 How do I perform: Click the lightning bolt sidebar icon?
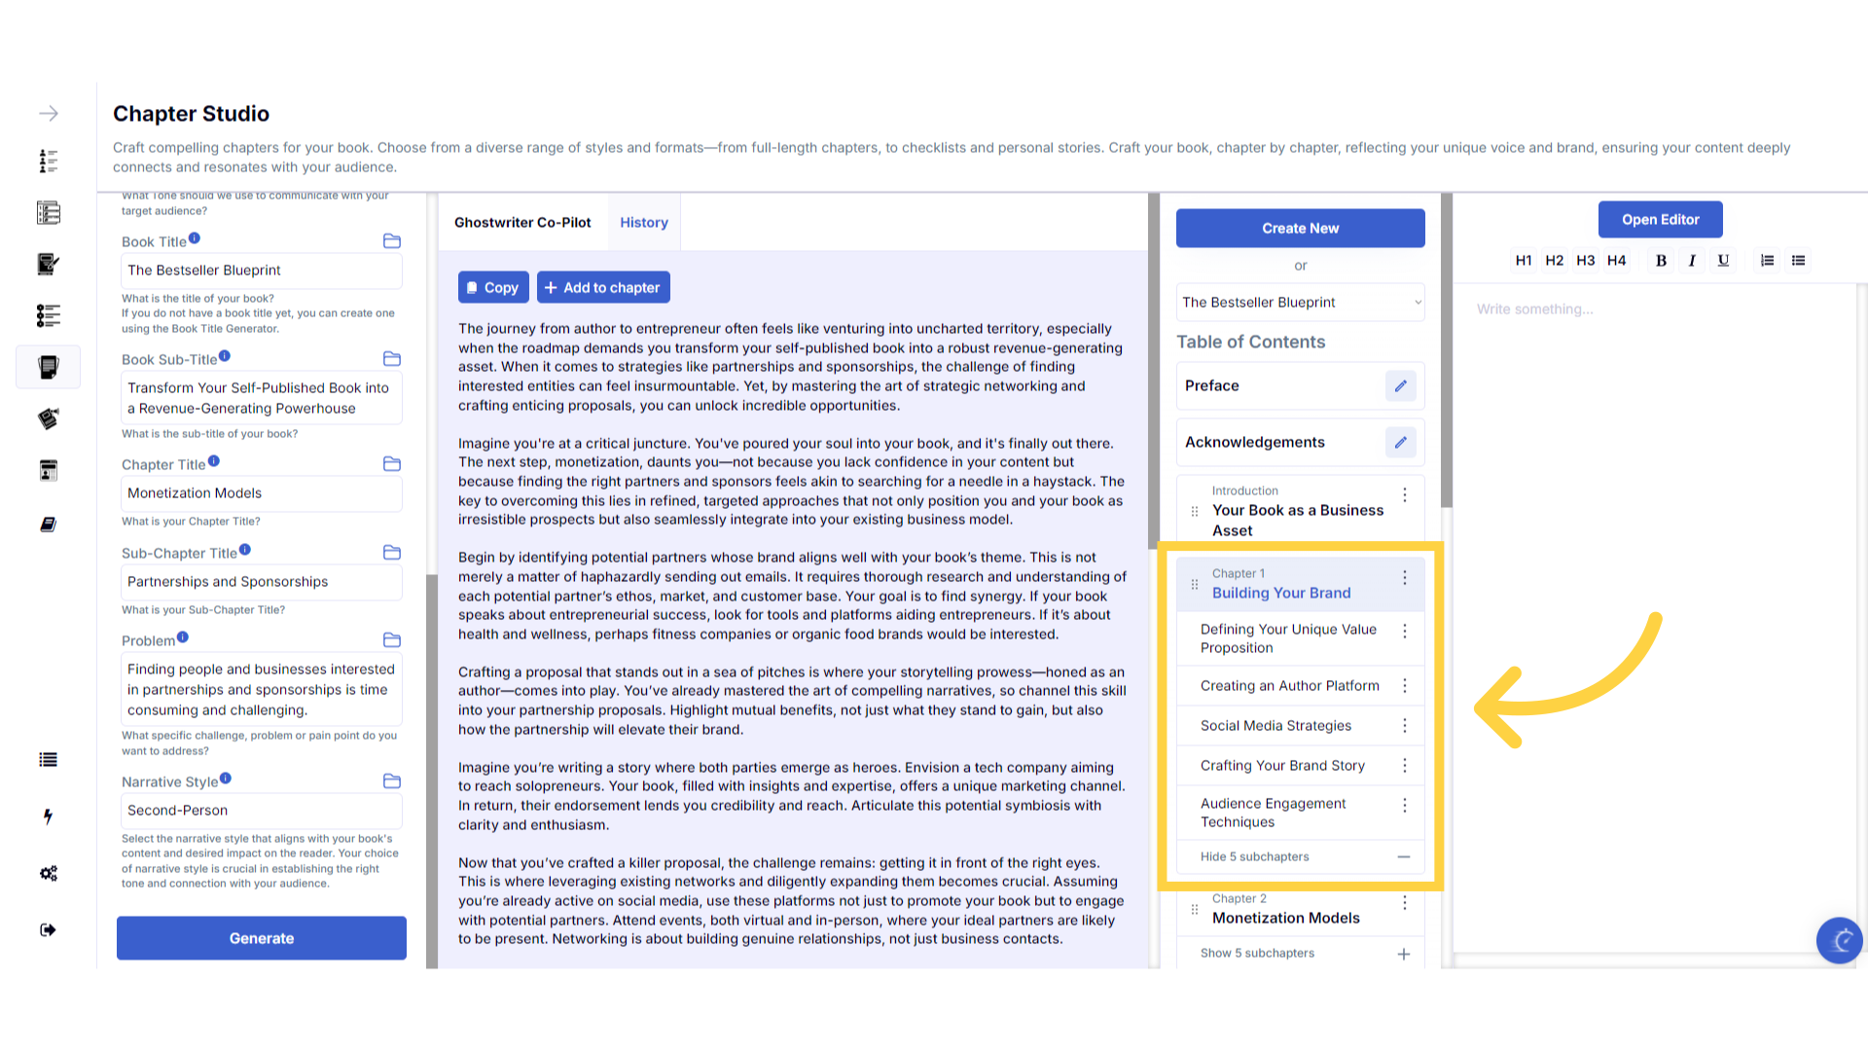[x=48, y=816]
